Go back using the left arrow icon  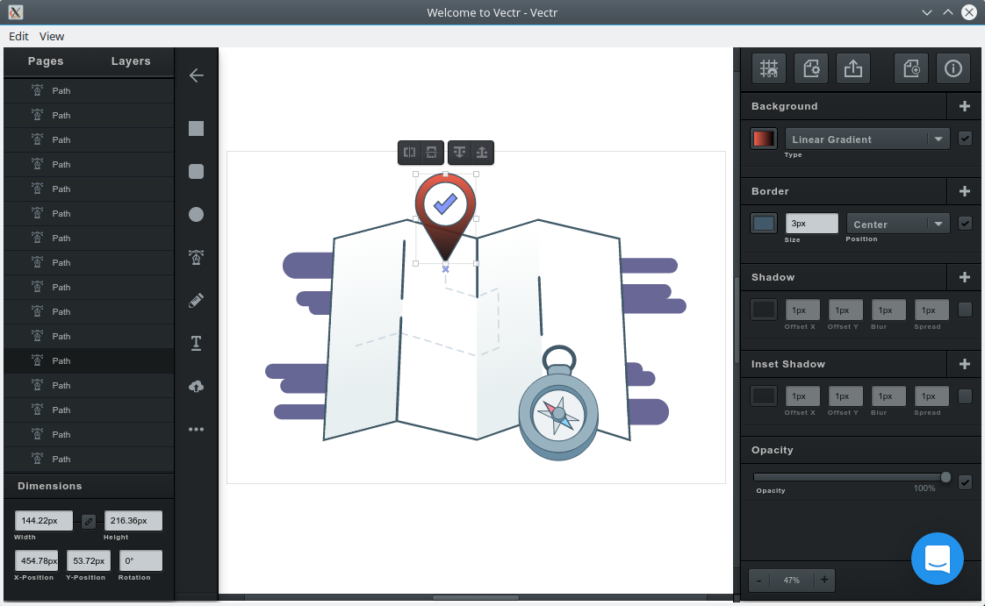196,76
